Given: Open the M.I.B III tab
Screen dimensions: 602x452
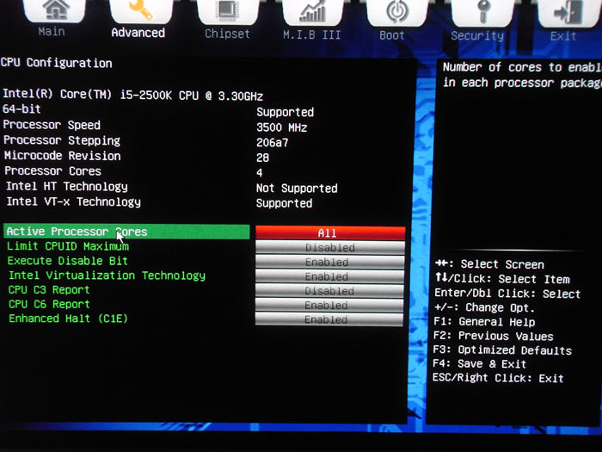Looking at the screenshot, I should coord(311,35).
